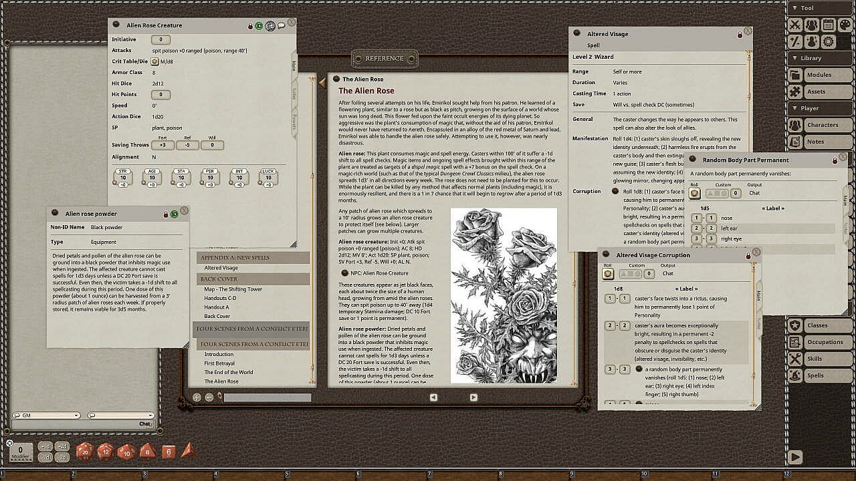Click the Roll icon in Altered Visage Corruption
856x481 pixels.
(608, 273)
